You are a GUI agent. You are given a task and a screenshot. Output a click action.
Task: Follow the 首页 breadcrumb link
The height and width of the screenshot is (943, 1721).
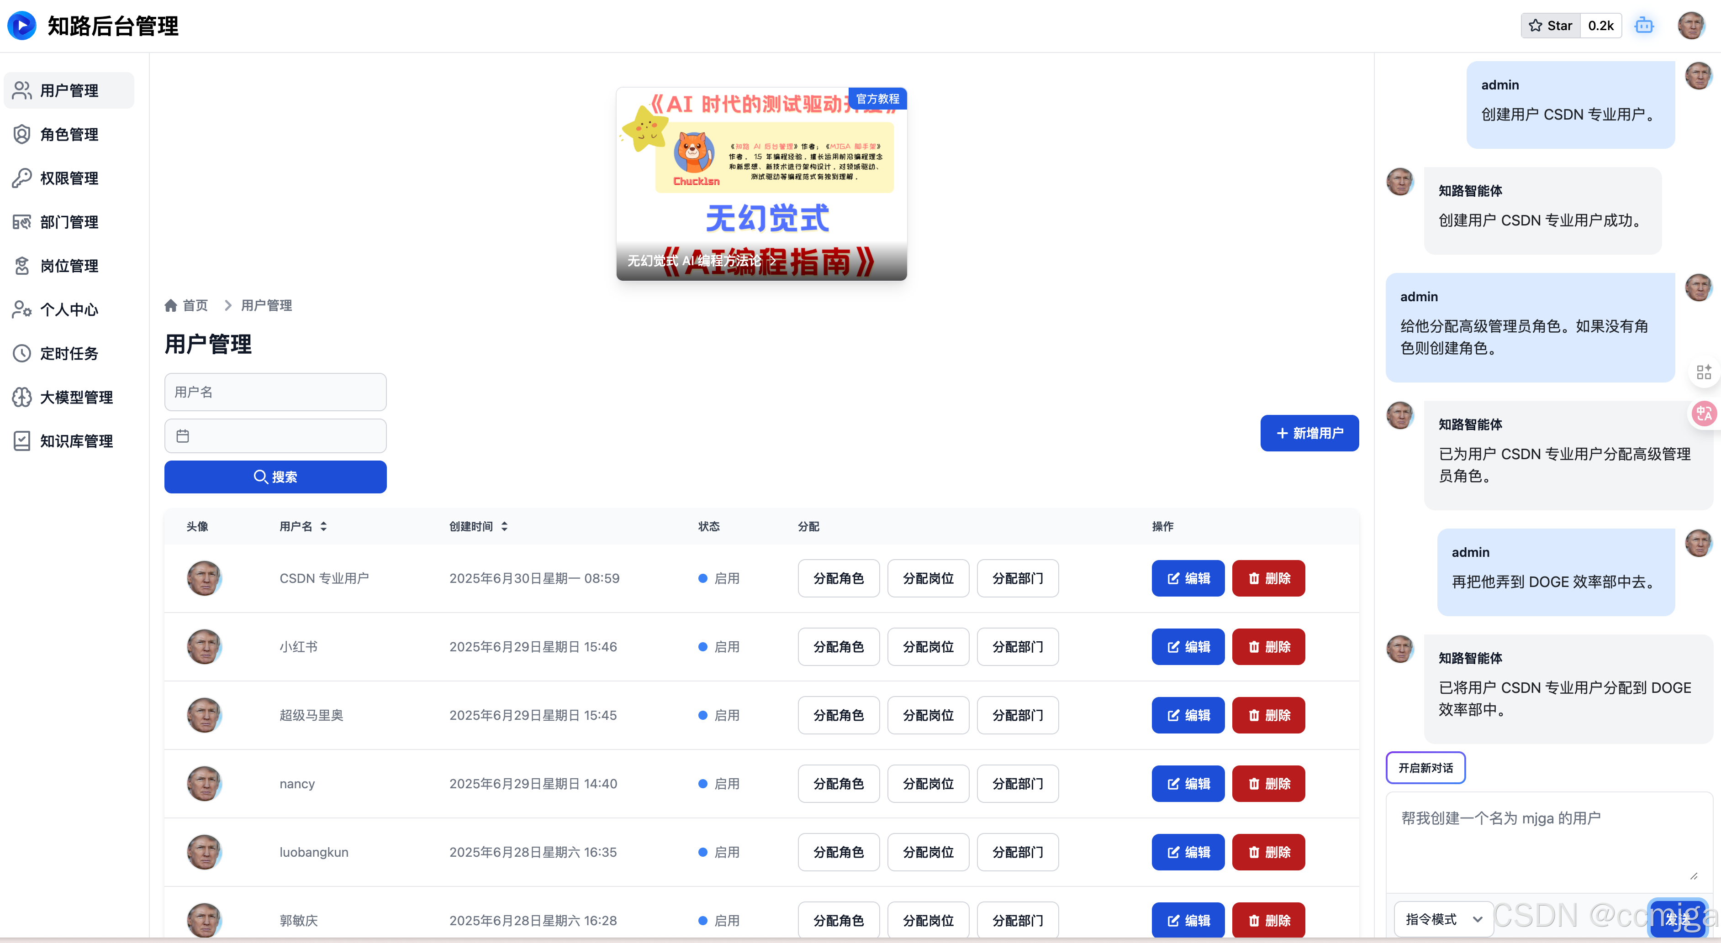[195, 305]
